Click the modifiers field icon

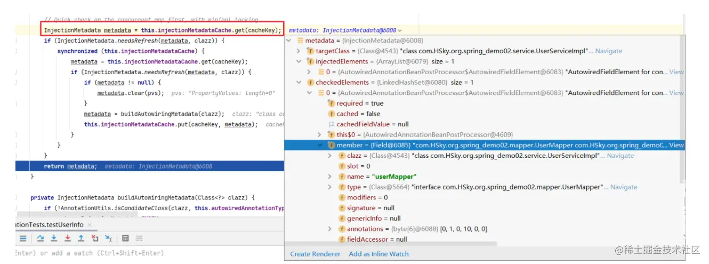342,197
